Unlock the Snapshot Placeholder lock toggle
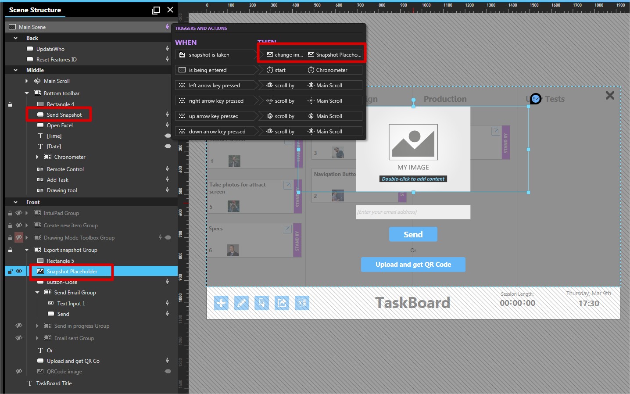Screen dimensions: 630x394 10,271
